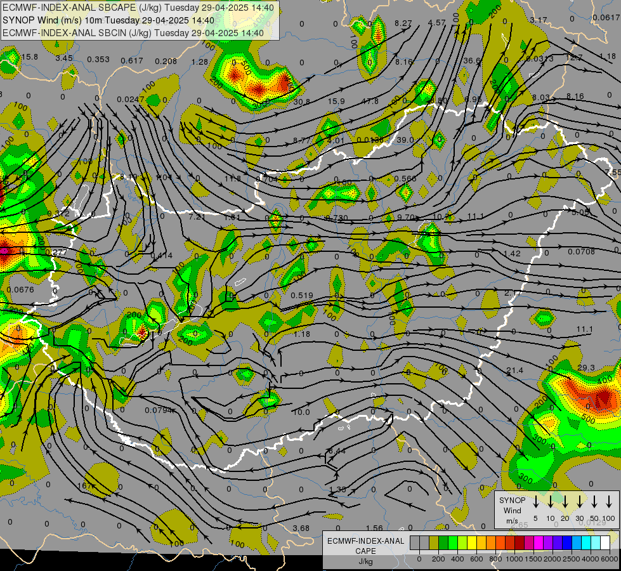The height and width of the screenshot is (571, 621).
Task: Click the SBCIN title line
Action: point(133,33)
